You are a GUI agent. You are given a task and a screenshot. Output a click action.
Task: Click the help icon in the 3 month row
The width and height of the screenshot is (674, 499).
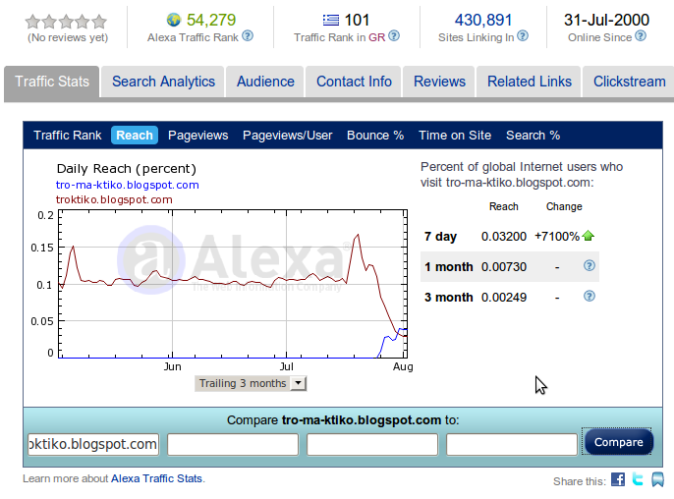(590, 296)
